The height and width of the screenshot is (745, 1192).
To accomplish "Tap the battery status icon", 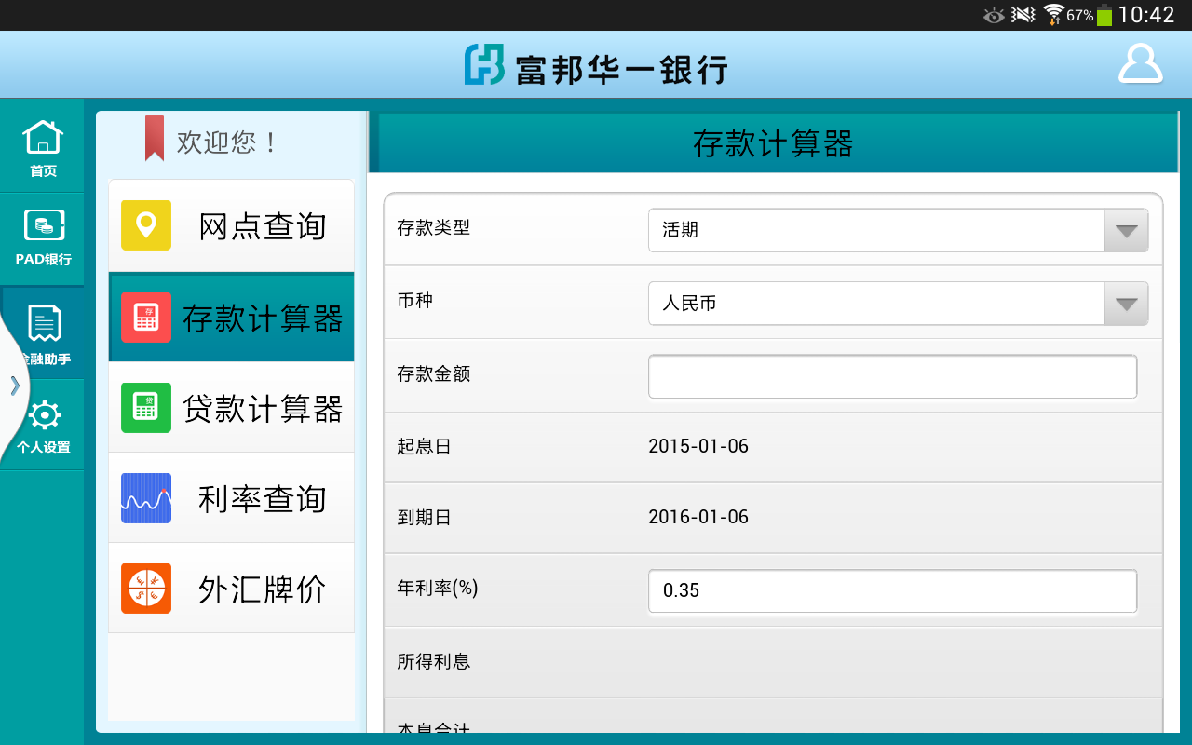I will pyautogui.click(x=1104, y=15).
